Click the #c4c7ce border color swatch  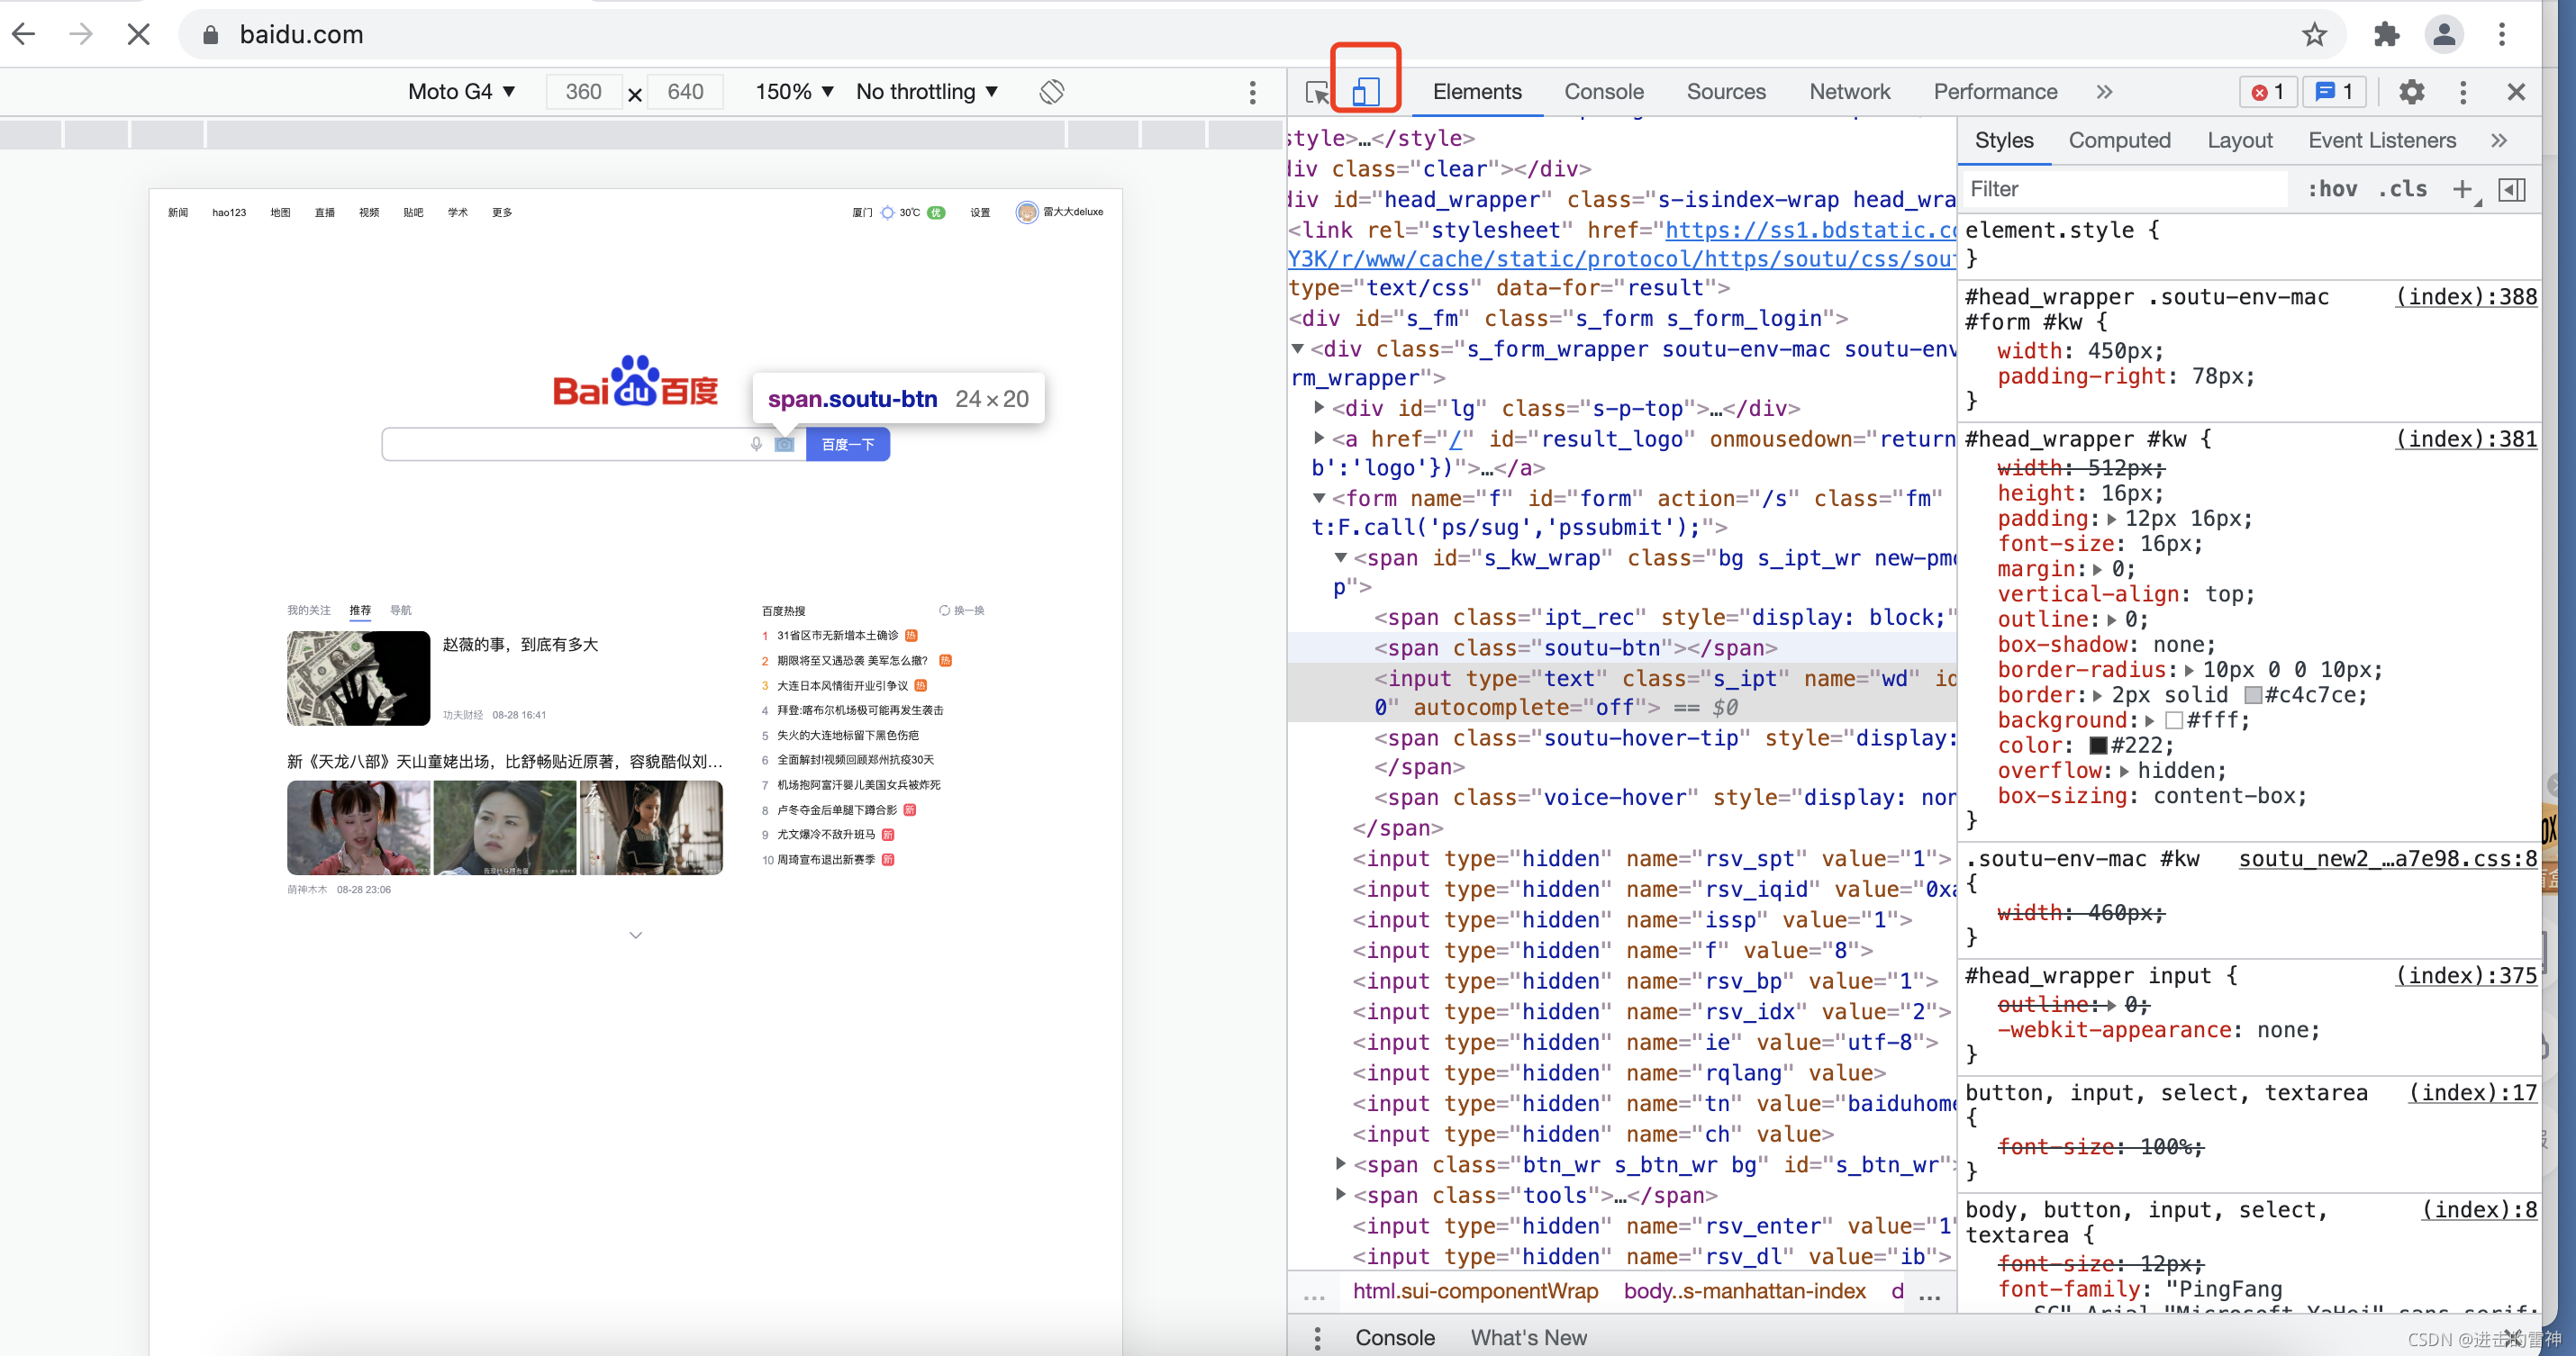(x=2252, y=695)
